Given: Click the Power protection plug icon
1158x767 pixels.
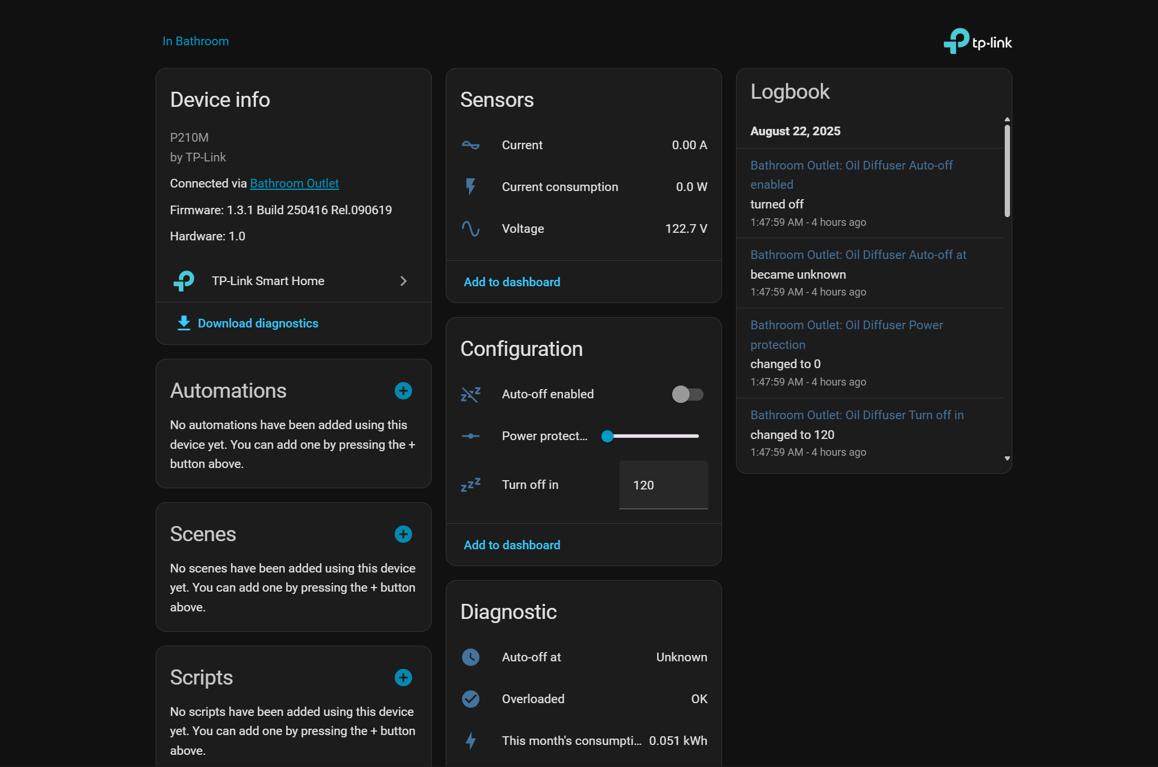Looking at the screenshot, I should (x=470, y=436).
